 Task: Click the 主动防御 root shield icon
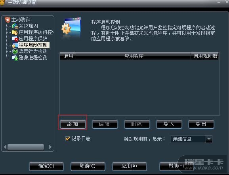point(8,19)
